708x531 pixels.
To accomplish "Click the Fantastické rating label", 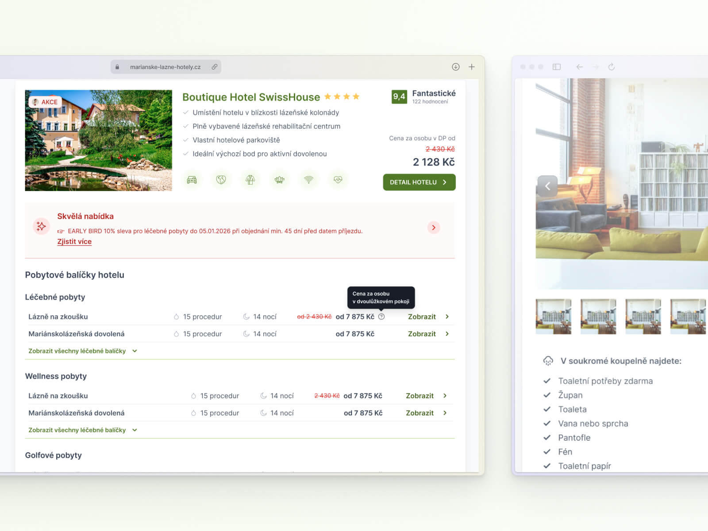I will [434, 93].
